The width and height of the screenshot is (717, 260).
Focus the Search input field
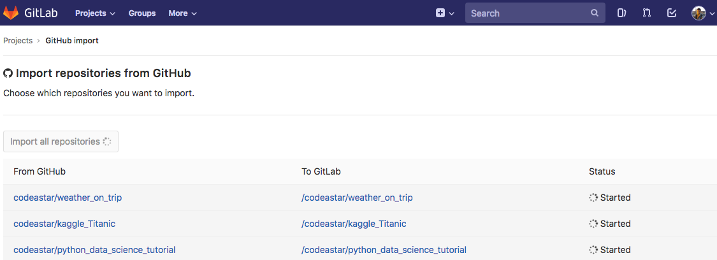[x=528, y=13]
